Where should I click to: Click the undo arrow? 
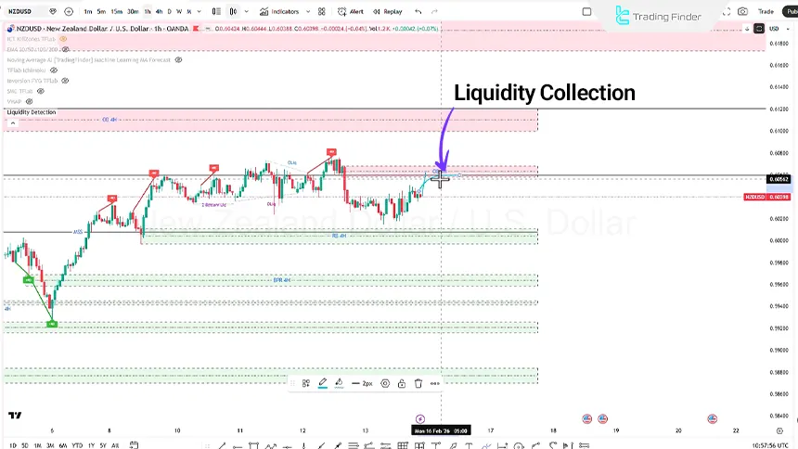[x=418, y=11]
